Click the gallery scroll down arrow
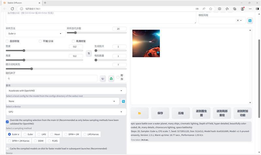Image resolution: width=261 pixels, height=155 pixels. coord(250,103)
